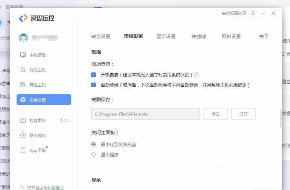
Task: Click the 爱思远控 logo icon
Action: 23,18
